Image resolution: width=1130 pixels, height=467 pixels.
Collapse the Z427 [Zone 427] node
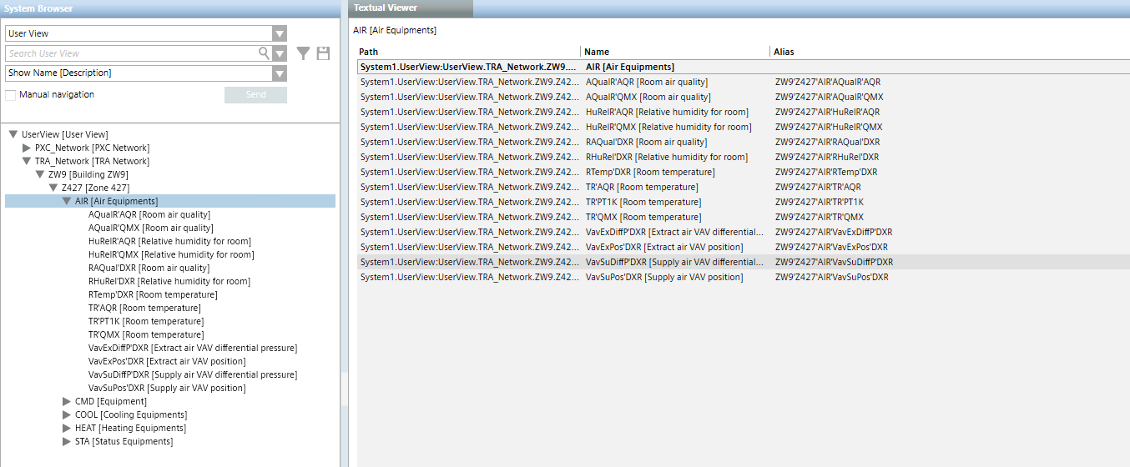coord(53,188)
